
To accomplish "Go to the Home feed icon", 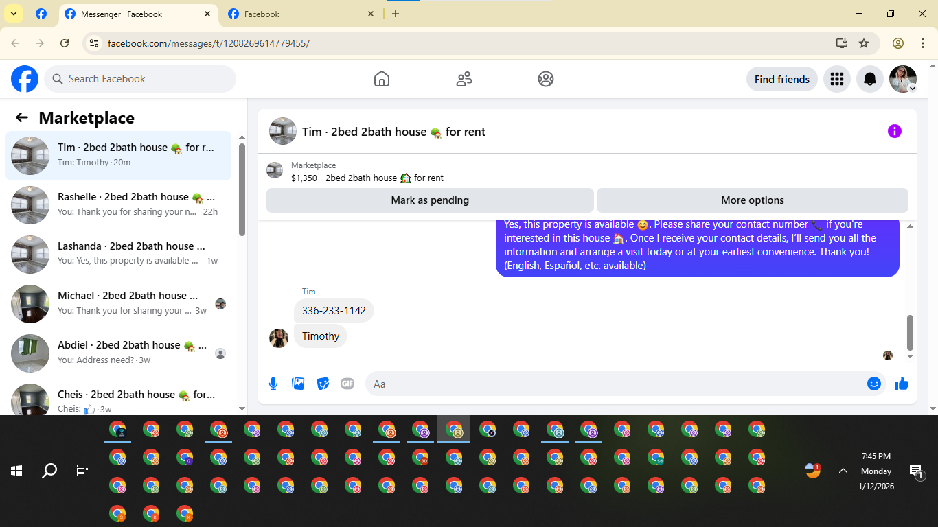I will point(382,79).
